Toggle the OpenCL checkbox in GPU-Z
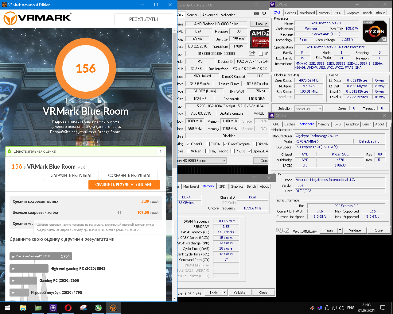393x314 pixels. click(188, 144)
